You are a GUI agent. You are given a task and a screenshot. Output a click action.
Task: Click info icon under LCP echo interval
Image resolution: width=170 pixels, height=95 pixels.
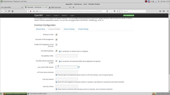pyautogui.click(x=56, y=82)
